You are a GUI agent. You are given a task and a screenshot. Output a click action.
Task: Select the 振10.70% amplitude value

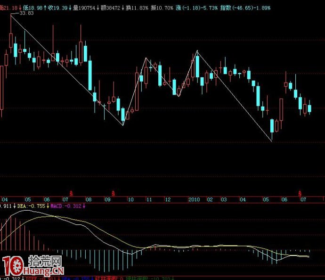[x=162, y=8]
